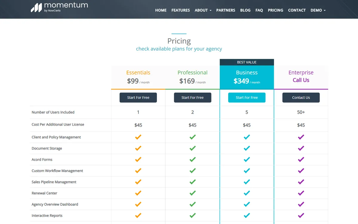Click the Momentum logo icon
358x224 pixels.
36,7
